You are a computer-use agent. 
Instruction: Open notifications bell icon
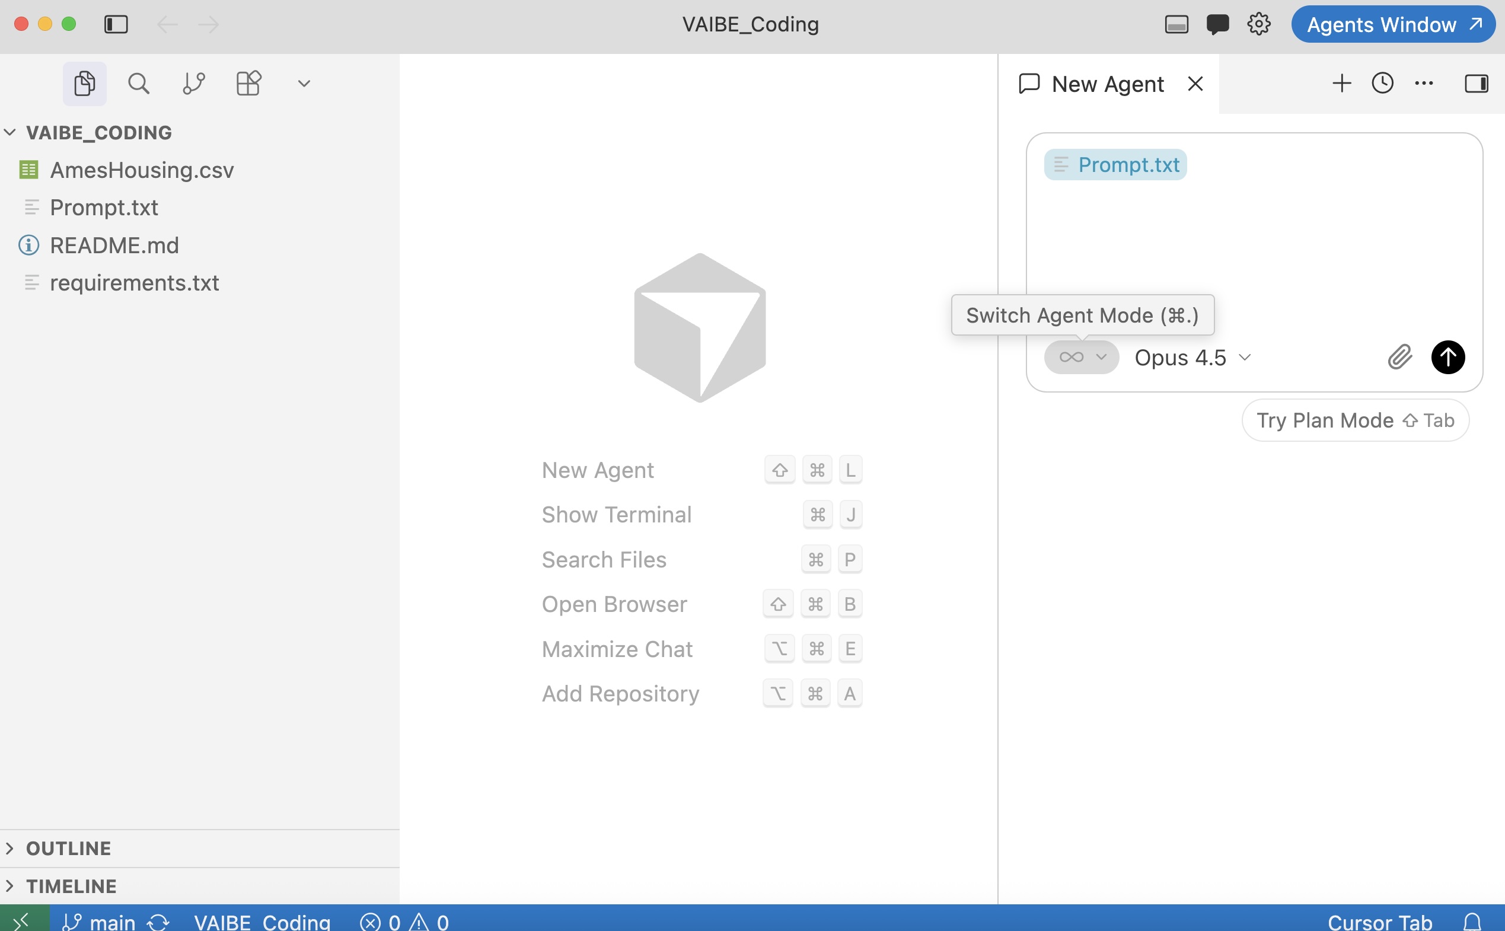tap(1472, 920)
